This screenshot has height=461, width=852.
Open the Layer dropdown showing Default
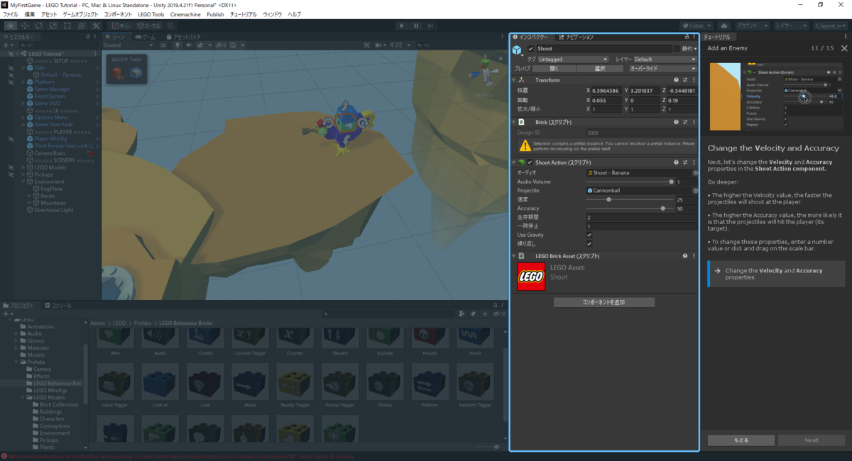pyautogui.click(x=665, y=60)
